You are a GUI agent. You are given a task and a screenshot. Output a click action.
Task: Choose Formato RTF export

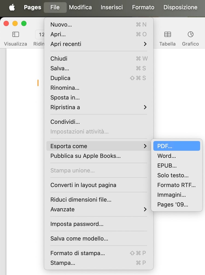(x=176, y=185)
